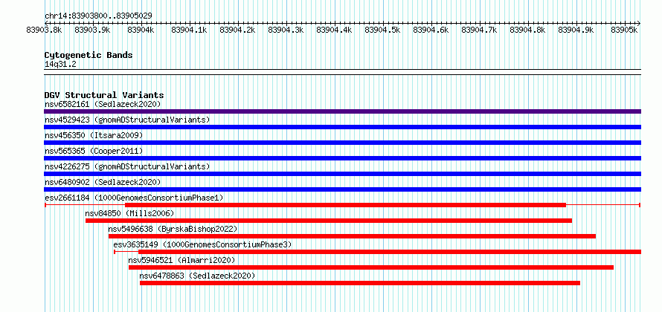
Task: Select the red bar of esv3635149
Action: click(x=390, y=252)
